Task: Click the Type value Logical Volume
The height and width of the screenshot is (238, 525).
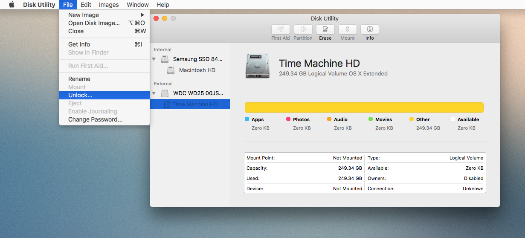Action: [x=466, y=158]
